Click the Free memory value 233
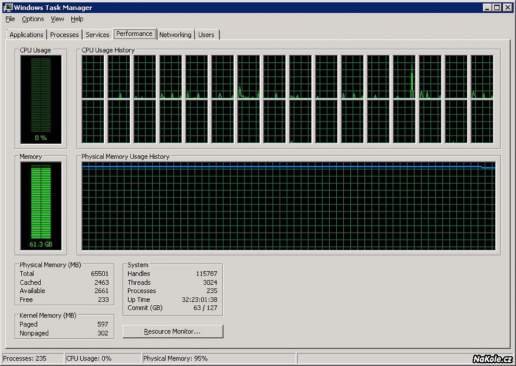Image resolution: width=516 pixels, height=366 pixels. [x=103, y=300]
